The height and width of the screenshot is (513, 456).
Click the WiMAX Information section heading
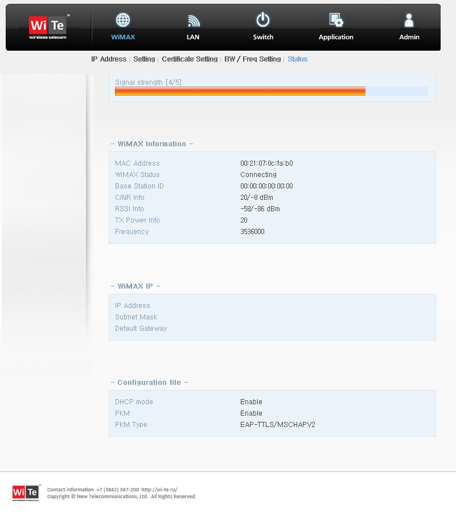coord(152,144)
